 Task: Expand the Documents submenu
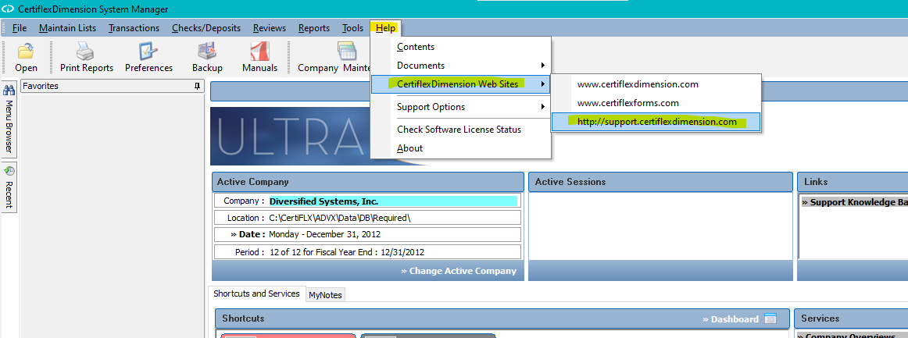[x=461, y=66]
